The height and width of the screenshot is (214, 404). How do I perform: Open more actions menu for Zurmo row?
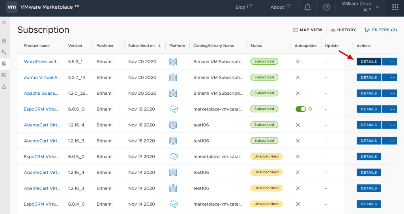point(393,77)
